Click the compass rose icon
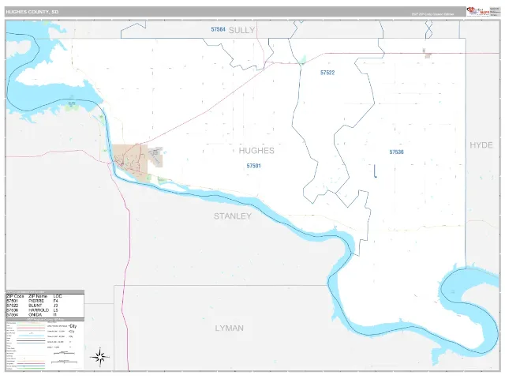The width and height of the screenshot is (505, 379). click(100, 357)
